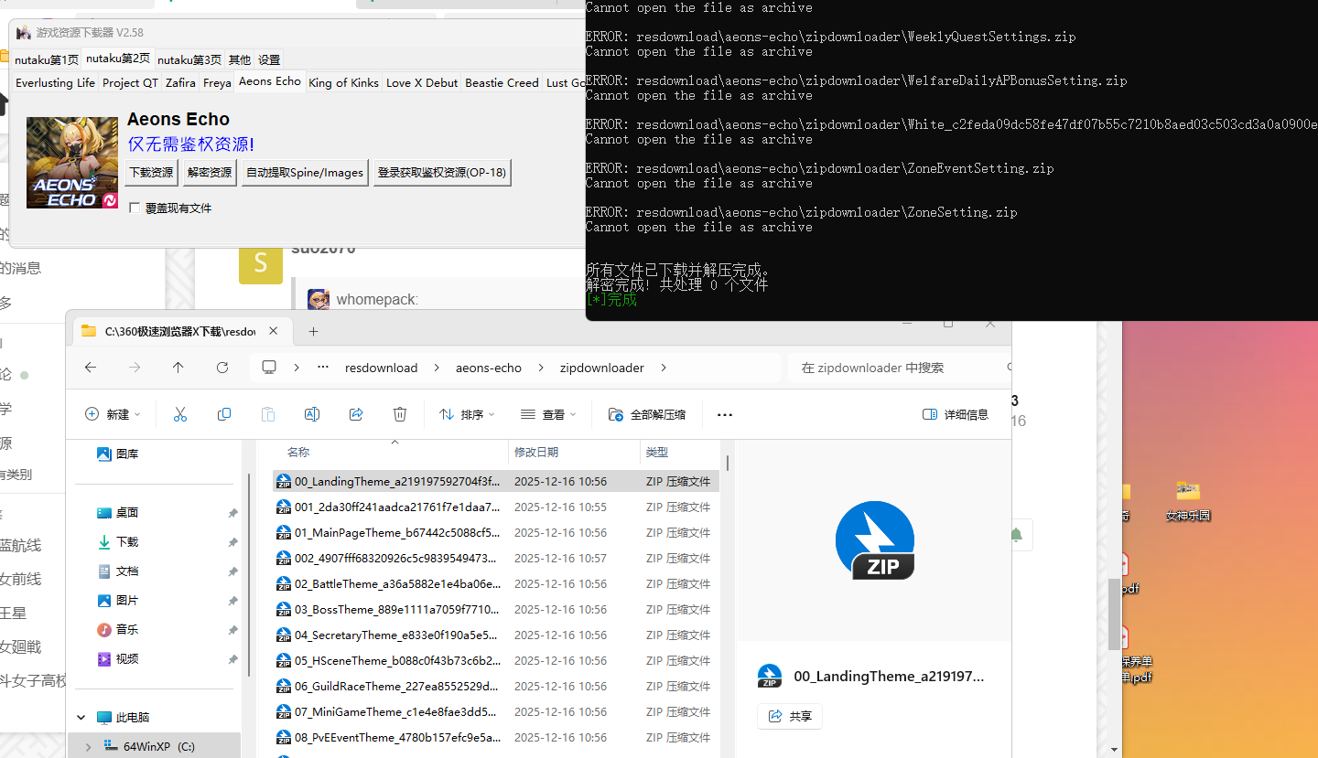This screenshot has width=1318, height=758.
Task: Navigate back in File Explorer
Action: 91,368
